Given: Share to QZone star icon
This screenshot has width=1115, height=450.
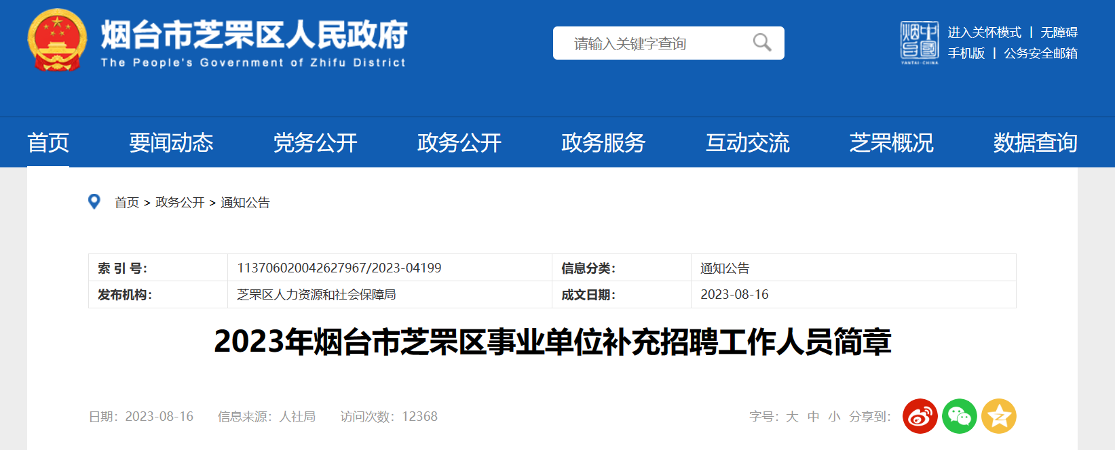Looking at the screenshot, I should pos(998,416).
